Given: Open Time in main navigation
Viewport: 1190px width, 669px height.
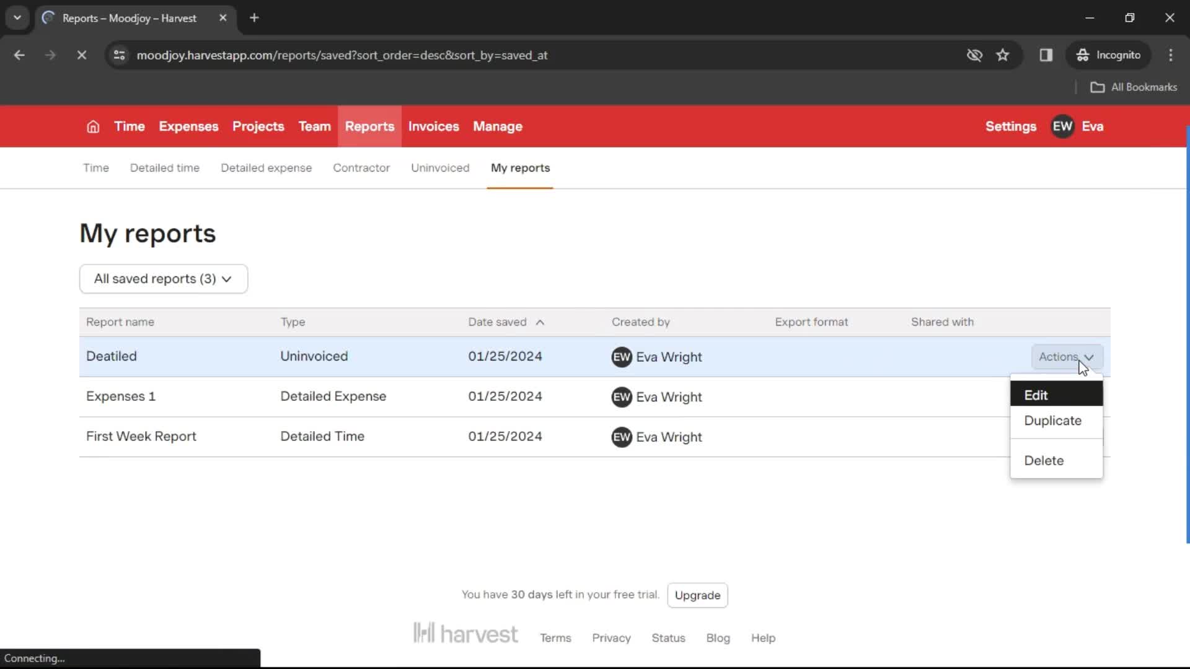Looking at the screenshot, I should click(x=129, y=126).
